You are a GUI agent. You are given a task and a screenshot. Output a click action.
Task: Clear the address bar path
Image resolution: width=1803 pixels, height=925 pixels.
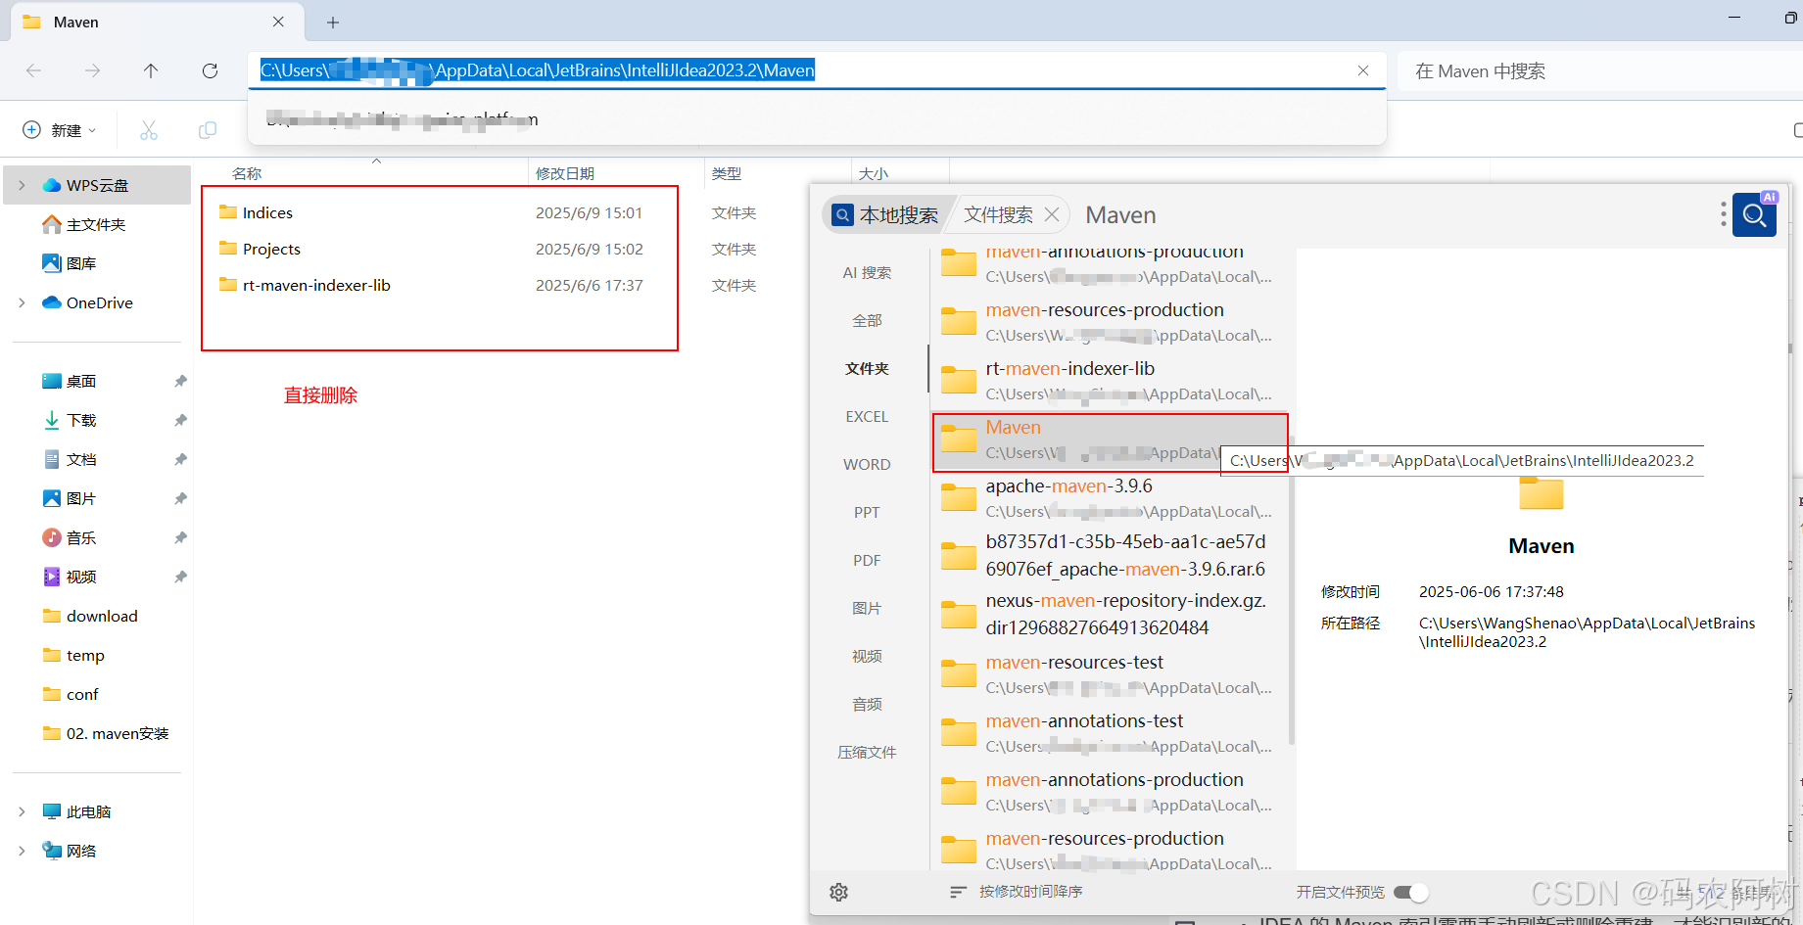pos(1363,70)
